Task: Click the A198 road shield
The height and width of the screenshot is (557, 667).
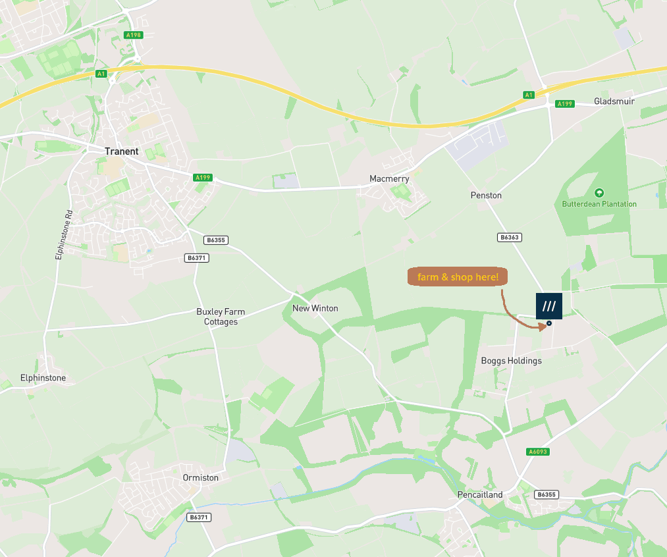Action: 134,35
